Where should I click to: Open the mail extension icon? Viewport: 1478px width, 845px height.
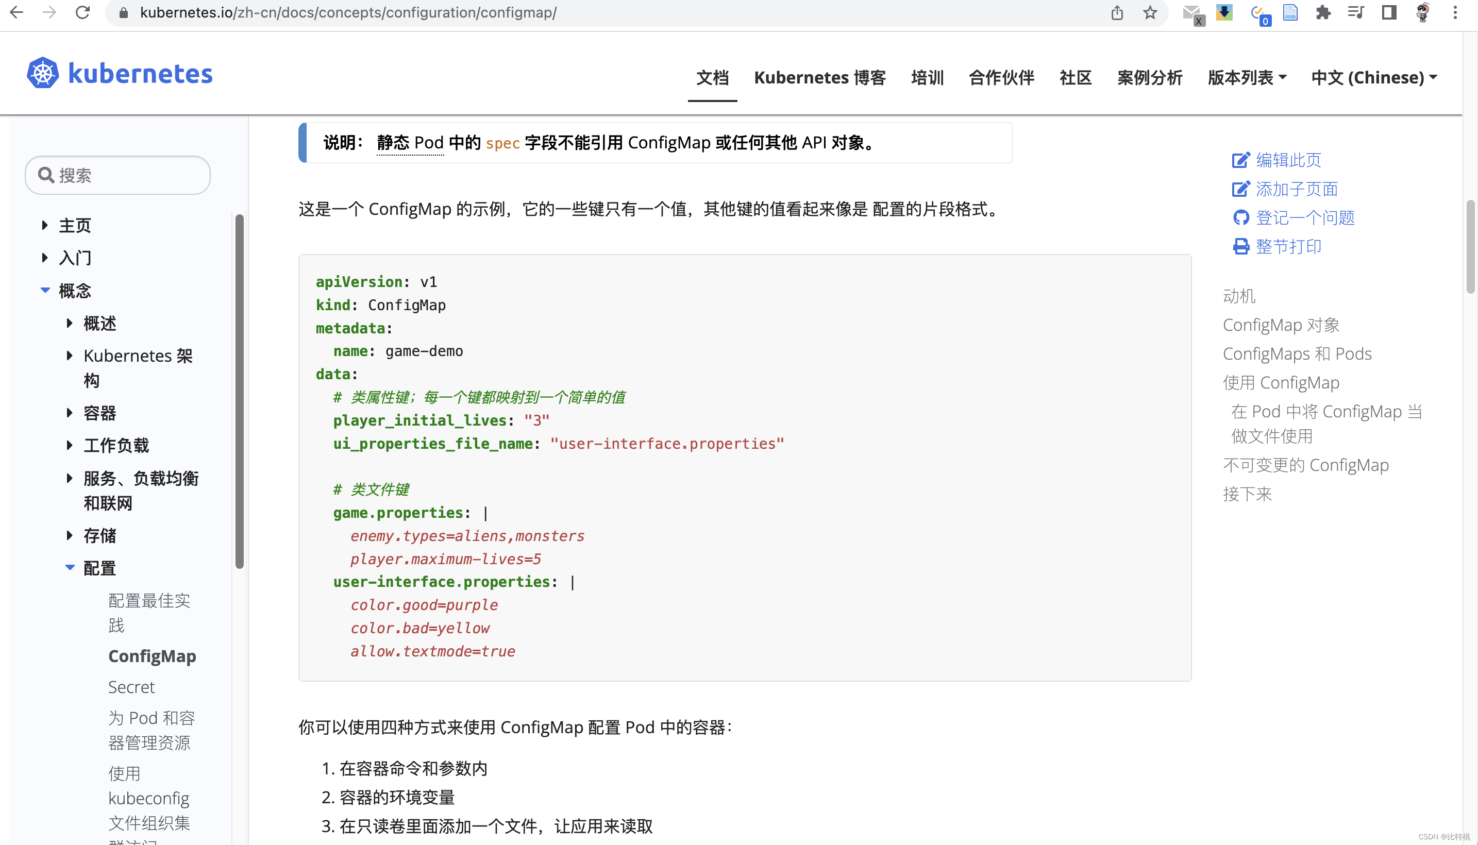point(1193,14)
